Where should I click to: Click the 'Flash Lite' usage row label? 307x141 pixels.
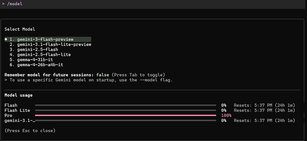pyautogui.click(x=17, y=110)
